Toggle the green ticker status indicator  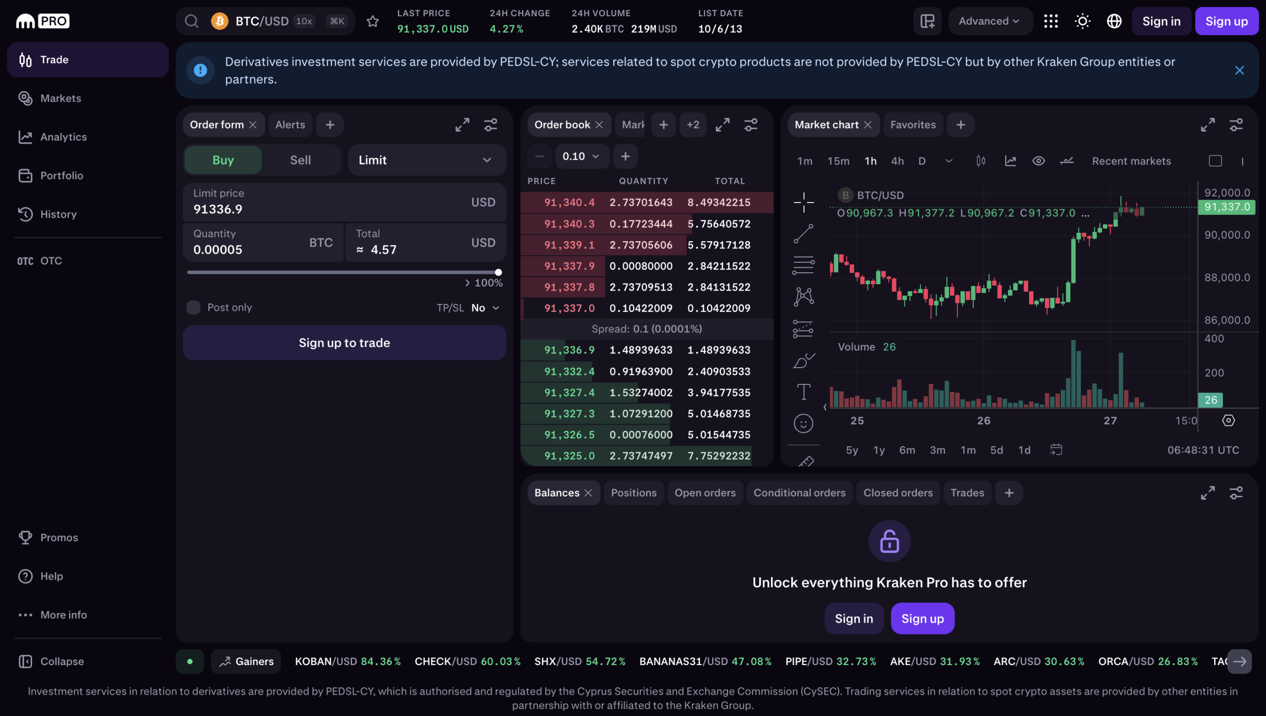click(190, 661)
